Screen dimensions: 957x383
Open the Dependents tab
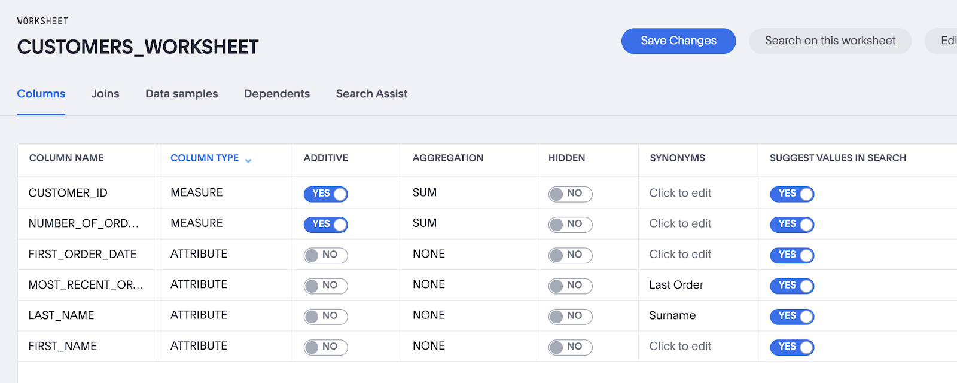[277, 94]
